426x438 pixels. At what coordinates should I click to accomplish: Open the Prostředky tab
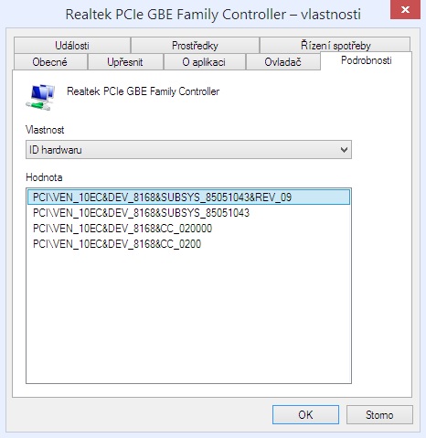[x=195, y=46]
